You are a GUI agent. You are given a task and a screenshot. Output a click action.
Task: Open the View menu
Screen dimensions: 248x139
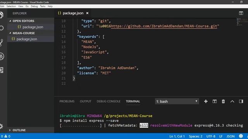click(x=21, y=6)
